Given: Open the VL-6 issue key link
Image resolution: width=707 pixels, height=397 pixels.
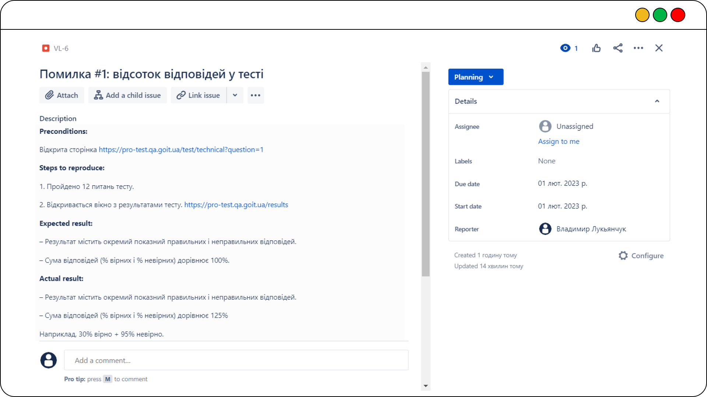Looking at the screenshot, I should [61, 48].
